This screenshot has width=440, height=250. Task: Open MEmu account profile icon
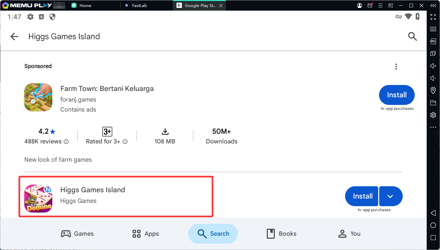coord(360,5)
